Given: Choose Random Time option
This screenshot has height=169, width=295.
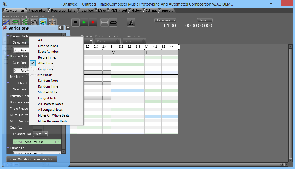Looking at the screenshot, I should (48, 86).
